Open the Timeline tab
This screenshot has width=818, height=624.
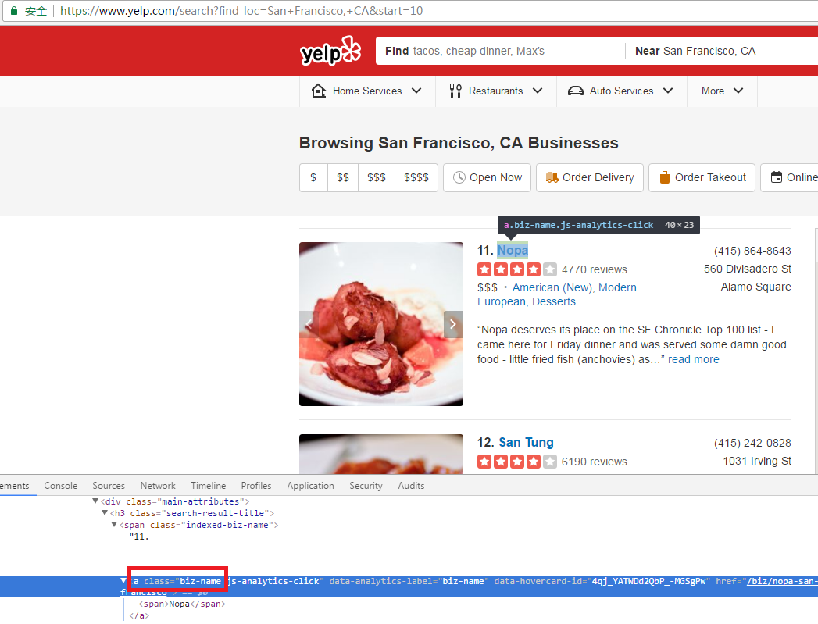(x=208, y=485)
